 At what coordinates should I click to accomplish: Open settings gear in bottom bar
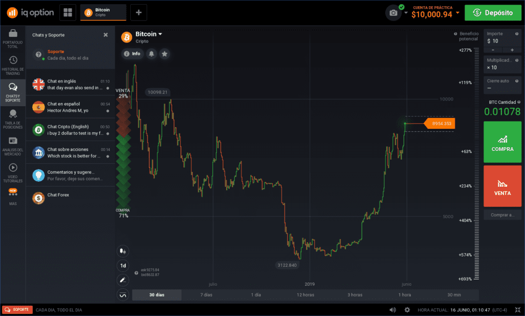[407, 310]
